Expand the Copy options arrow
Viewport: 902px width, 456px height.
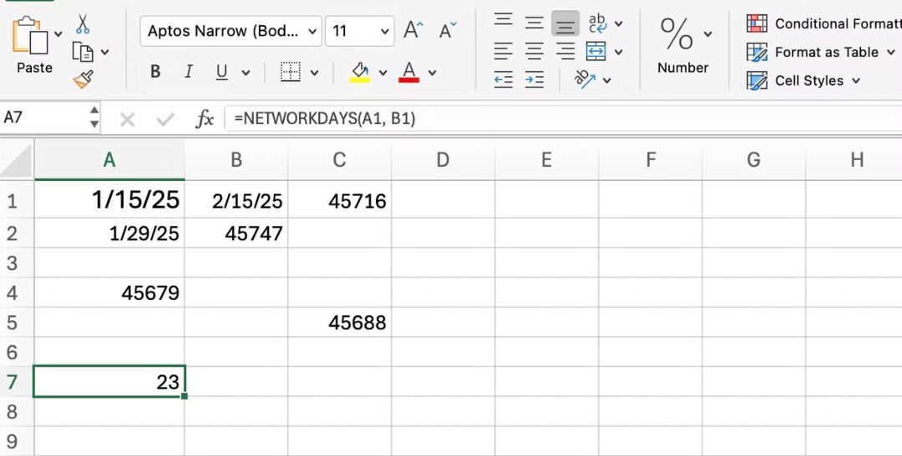click(104, 53)
